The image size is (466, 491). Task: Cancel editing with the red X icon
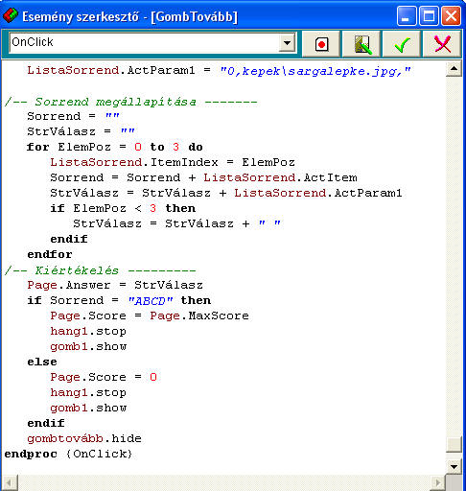442,44
